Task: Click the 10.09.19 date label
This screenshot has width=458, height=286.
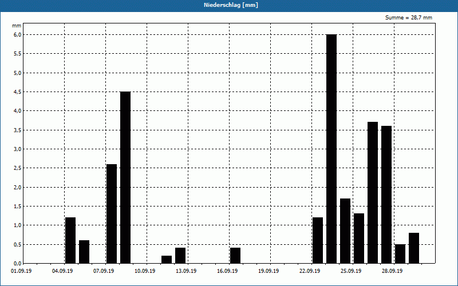Action: coord(145,271)
